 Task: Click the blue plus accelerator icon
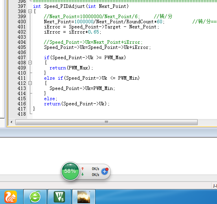(105, 172)
